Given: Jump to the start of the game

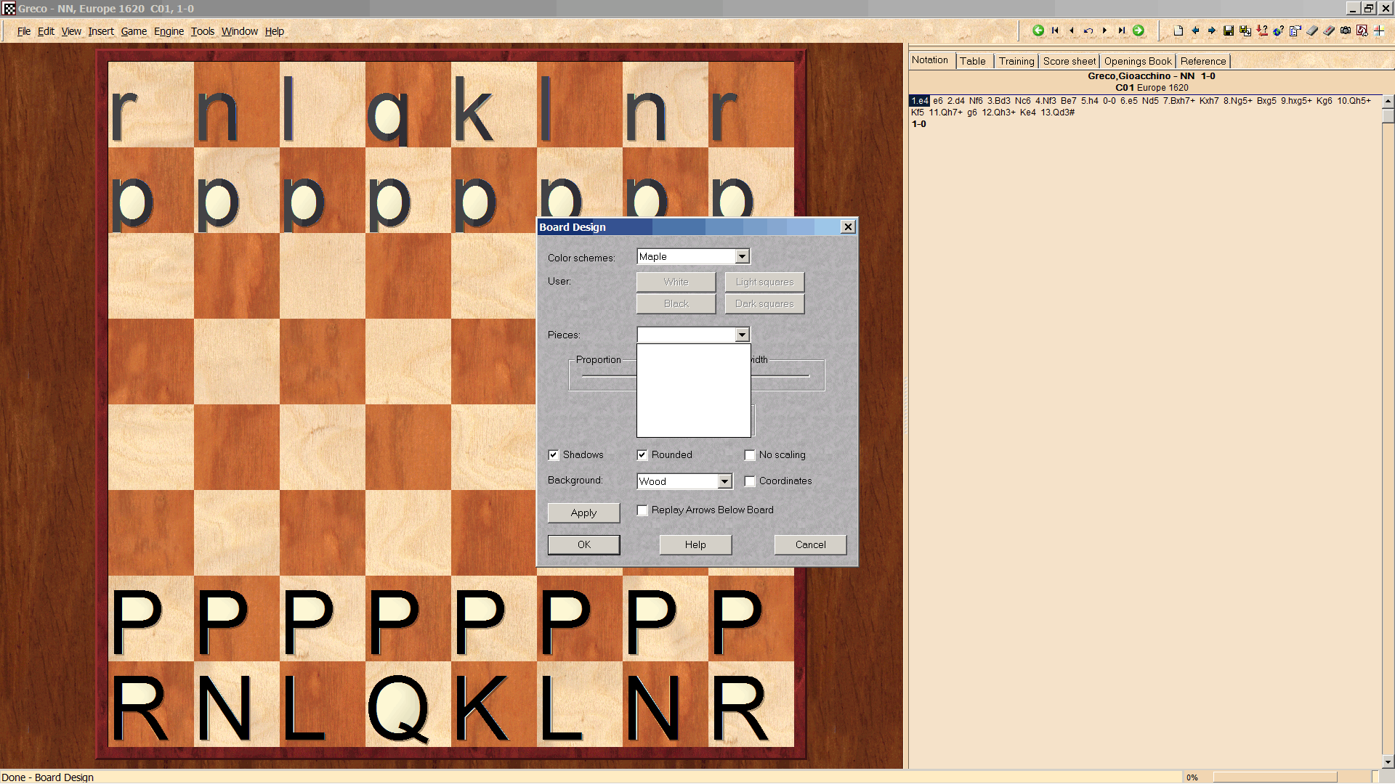Looking at the screenshot, I should coord(1055,30).
